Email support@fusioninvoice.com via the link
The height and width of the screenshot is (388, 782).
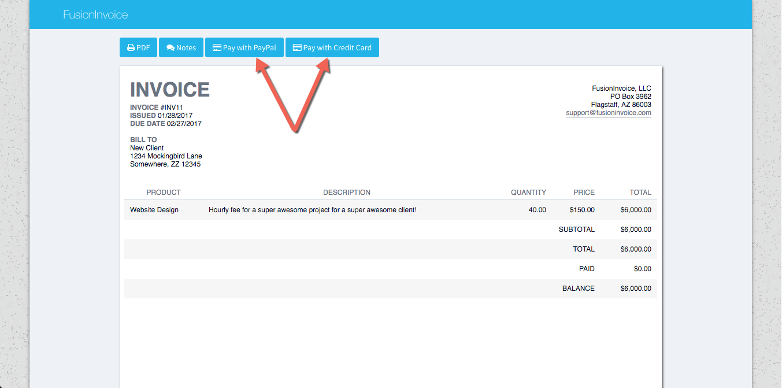(608, 113)
